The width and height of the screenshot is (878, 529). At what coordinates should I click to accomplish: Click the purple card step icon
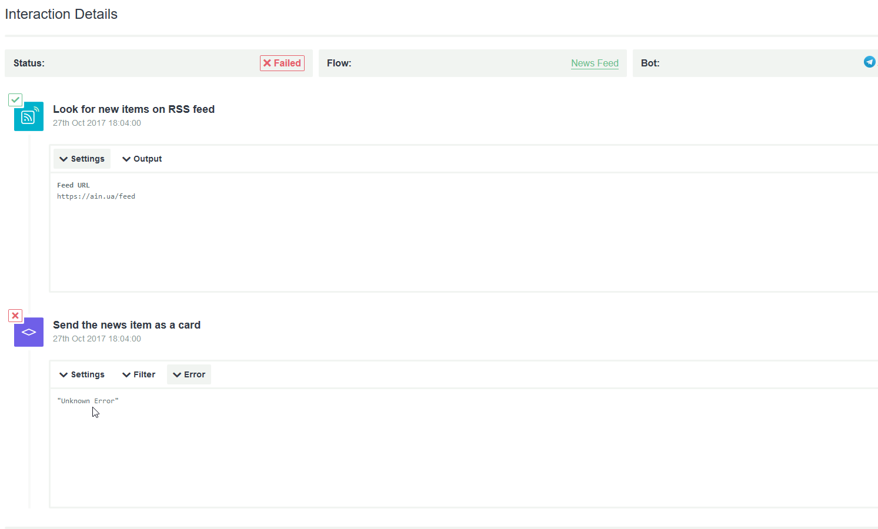pos(29,332)
